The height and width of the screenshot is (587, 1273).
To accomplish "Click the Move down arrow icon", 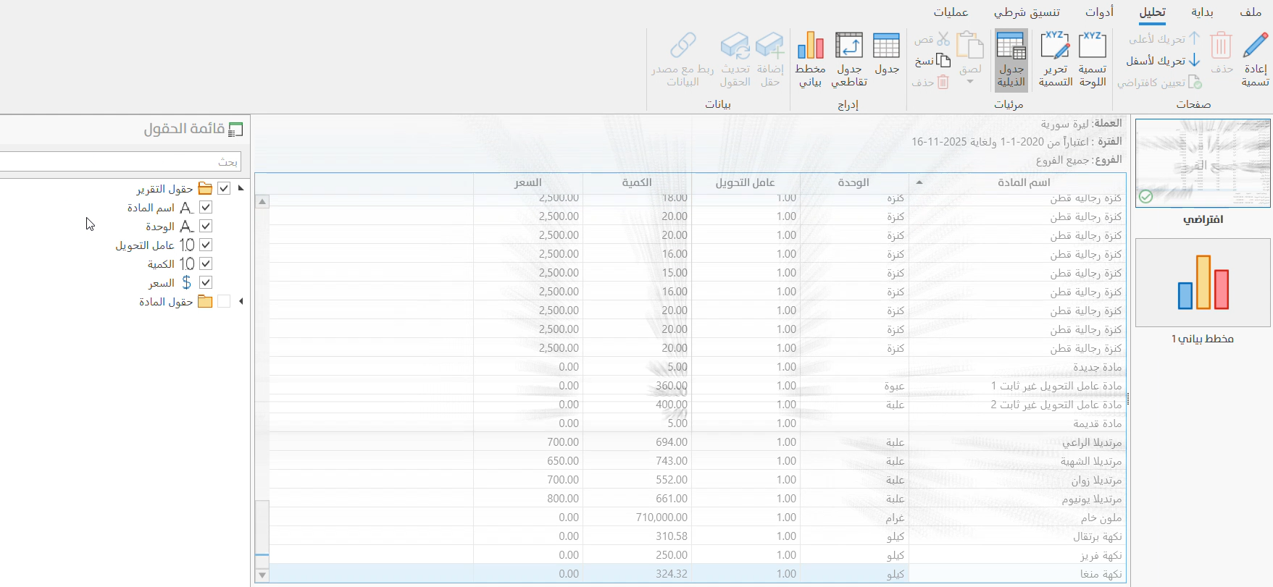I will pyautogui.click(x=1195, y=61).
